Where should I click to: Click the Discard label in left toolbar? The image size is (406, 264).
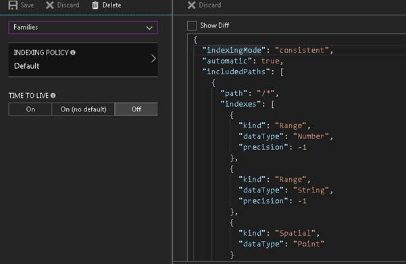pyautogui.click(x=68, y=5)
